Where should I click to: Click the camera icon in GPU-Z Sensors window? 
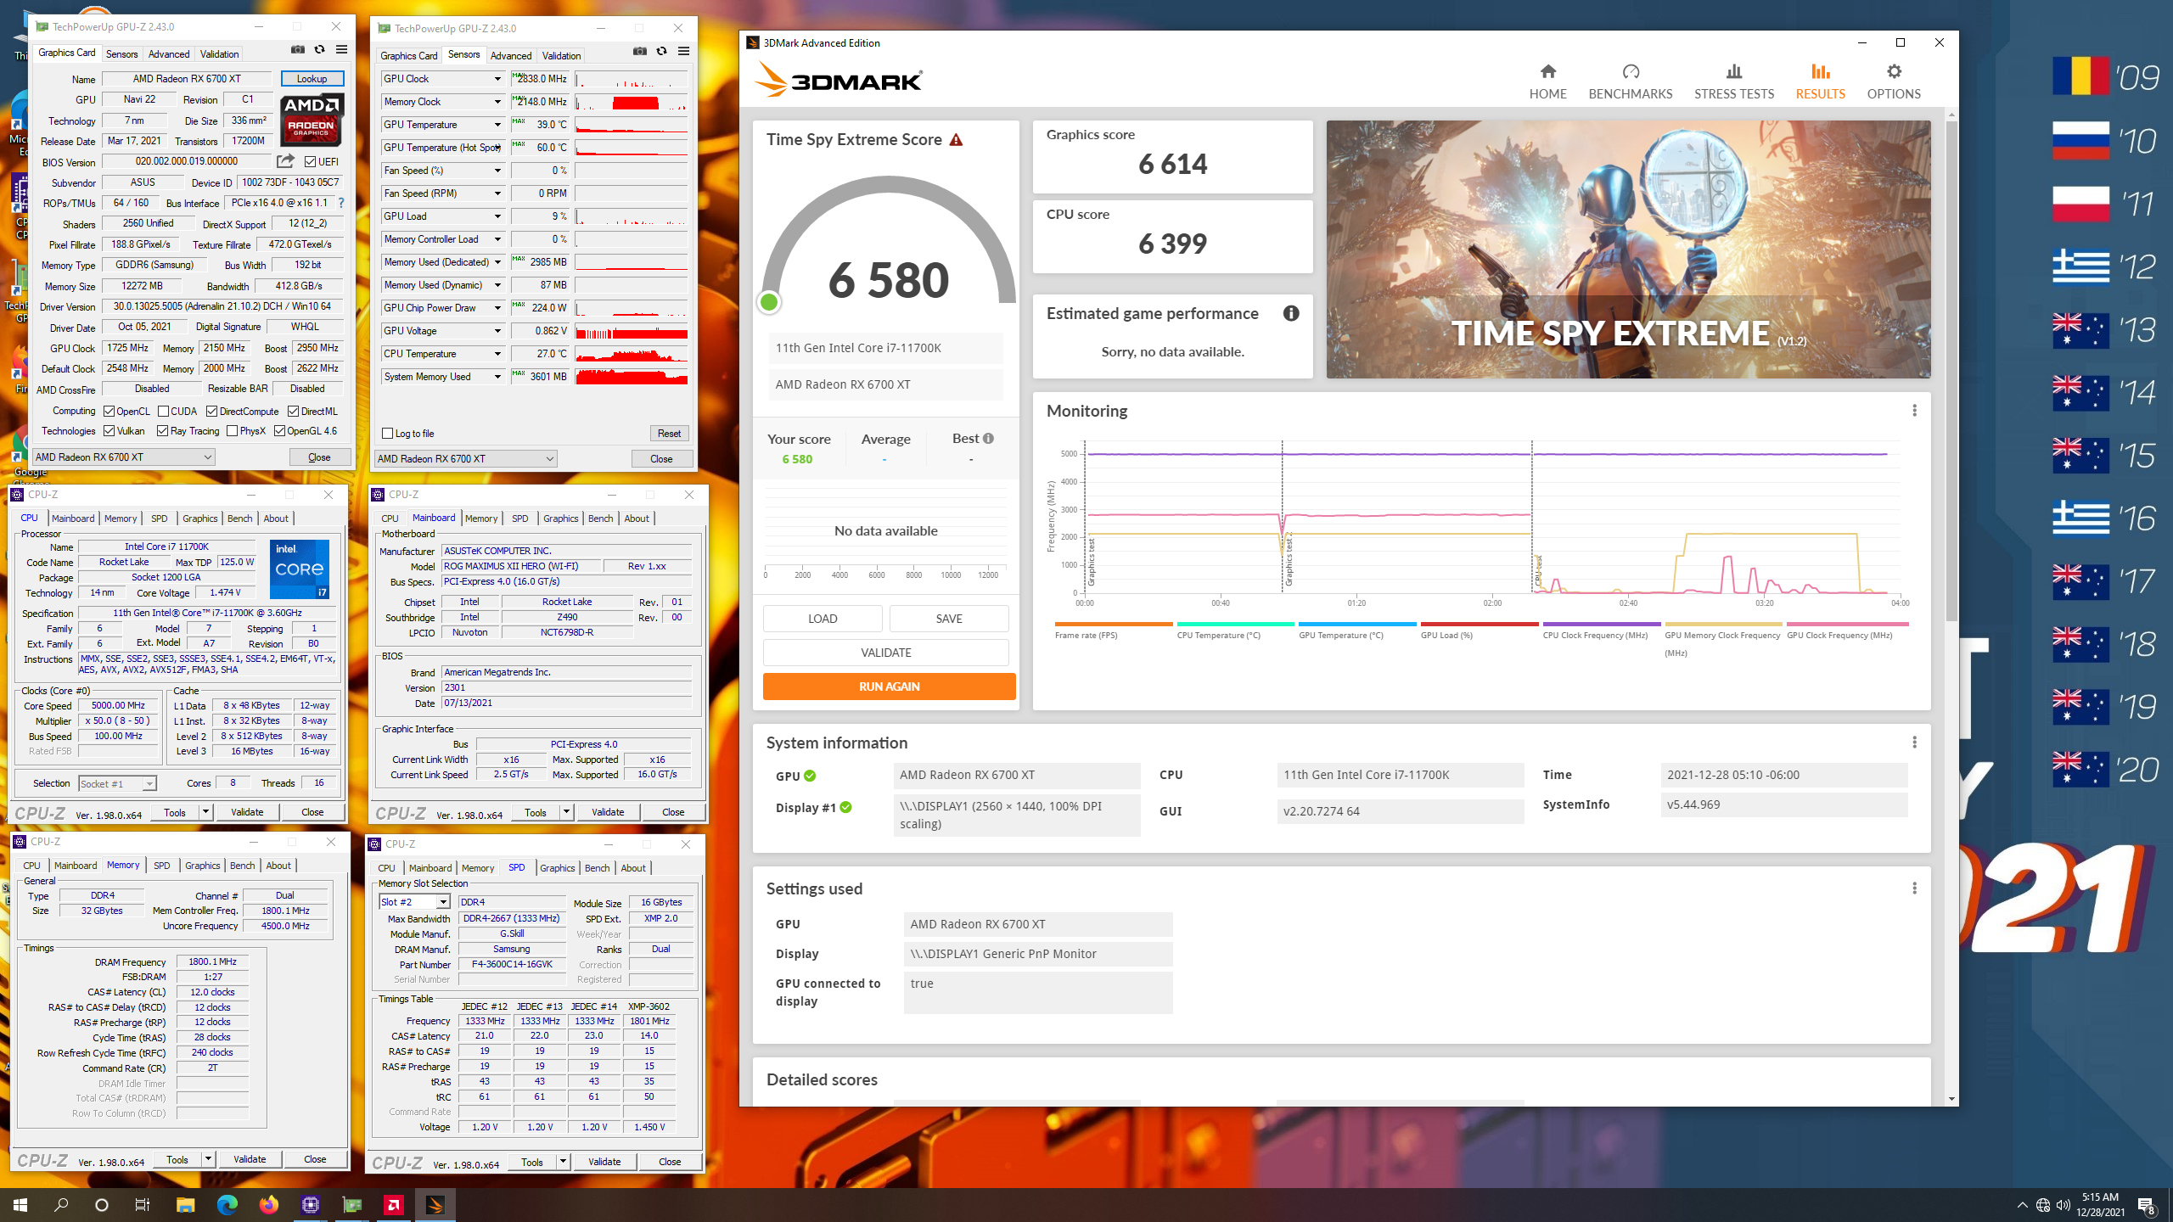point(640,52)
